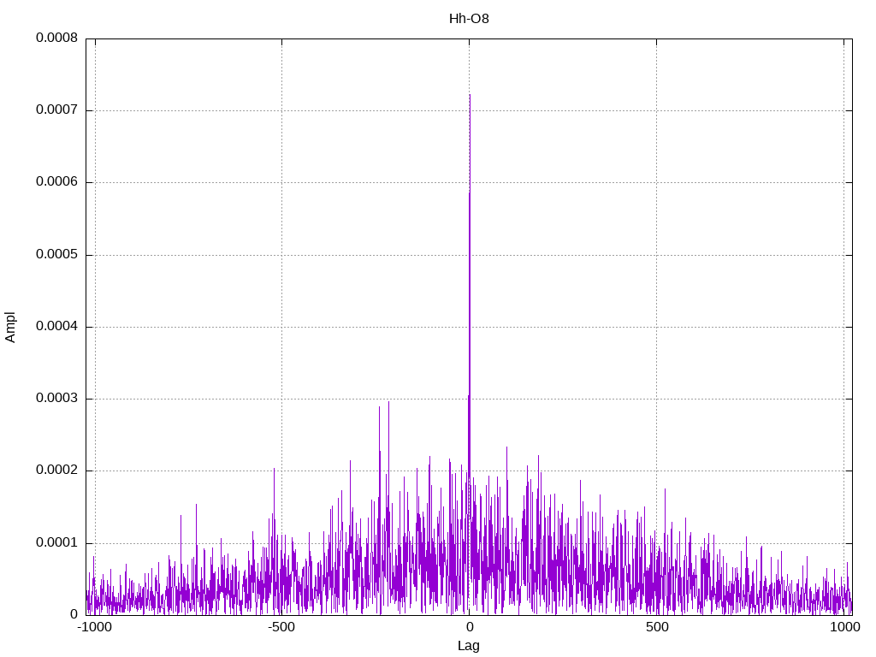Click the 0.0006 y-axis tick label
The width and height of the screenshot is (876, 657).
(57, 182)
